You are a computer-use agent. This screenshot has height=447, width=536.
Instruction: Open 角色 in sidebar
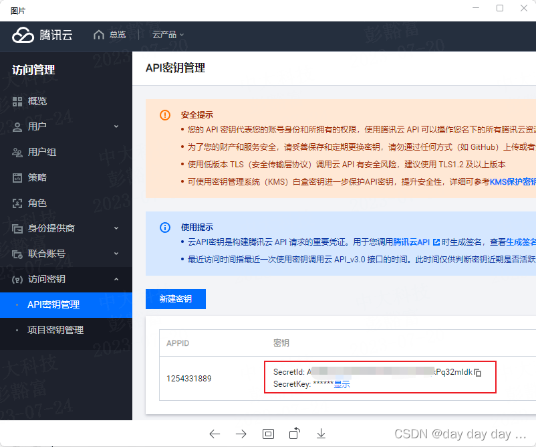(66, 203)
